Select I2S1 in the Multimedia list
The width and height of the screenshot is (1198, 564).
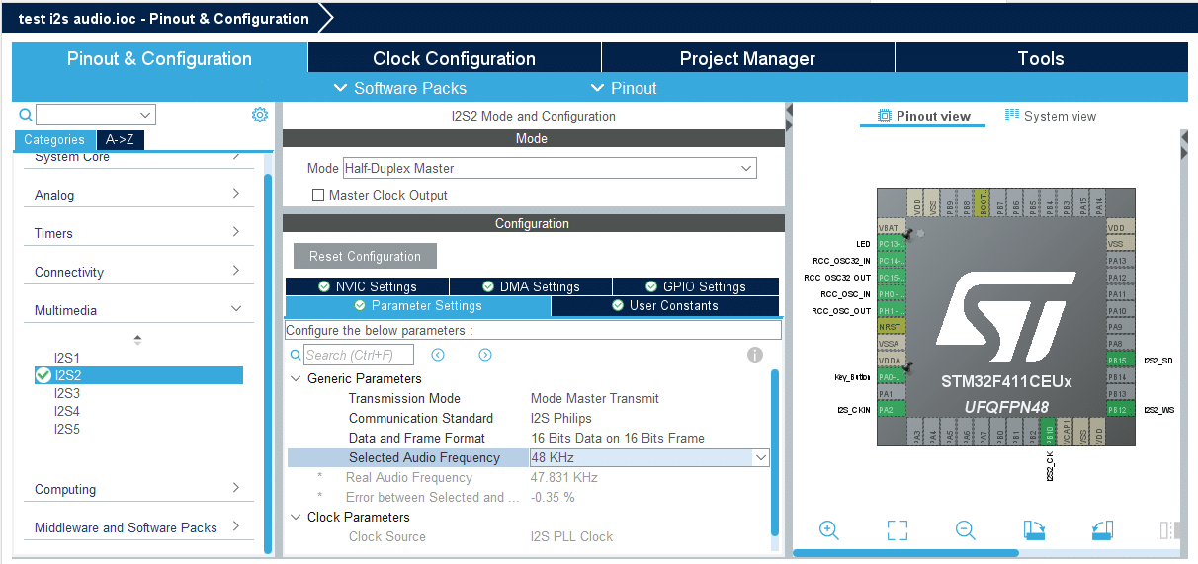67,358
